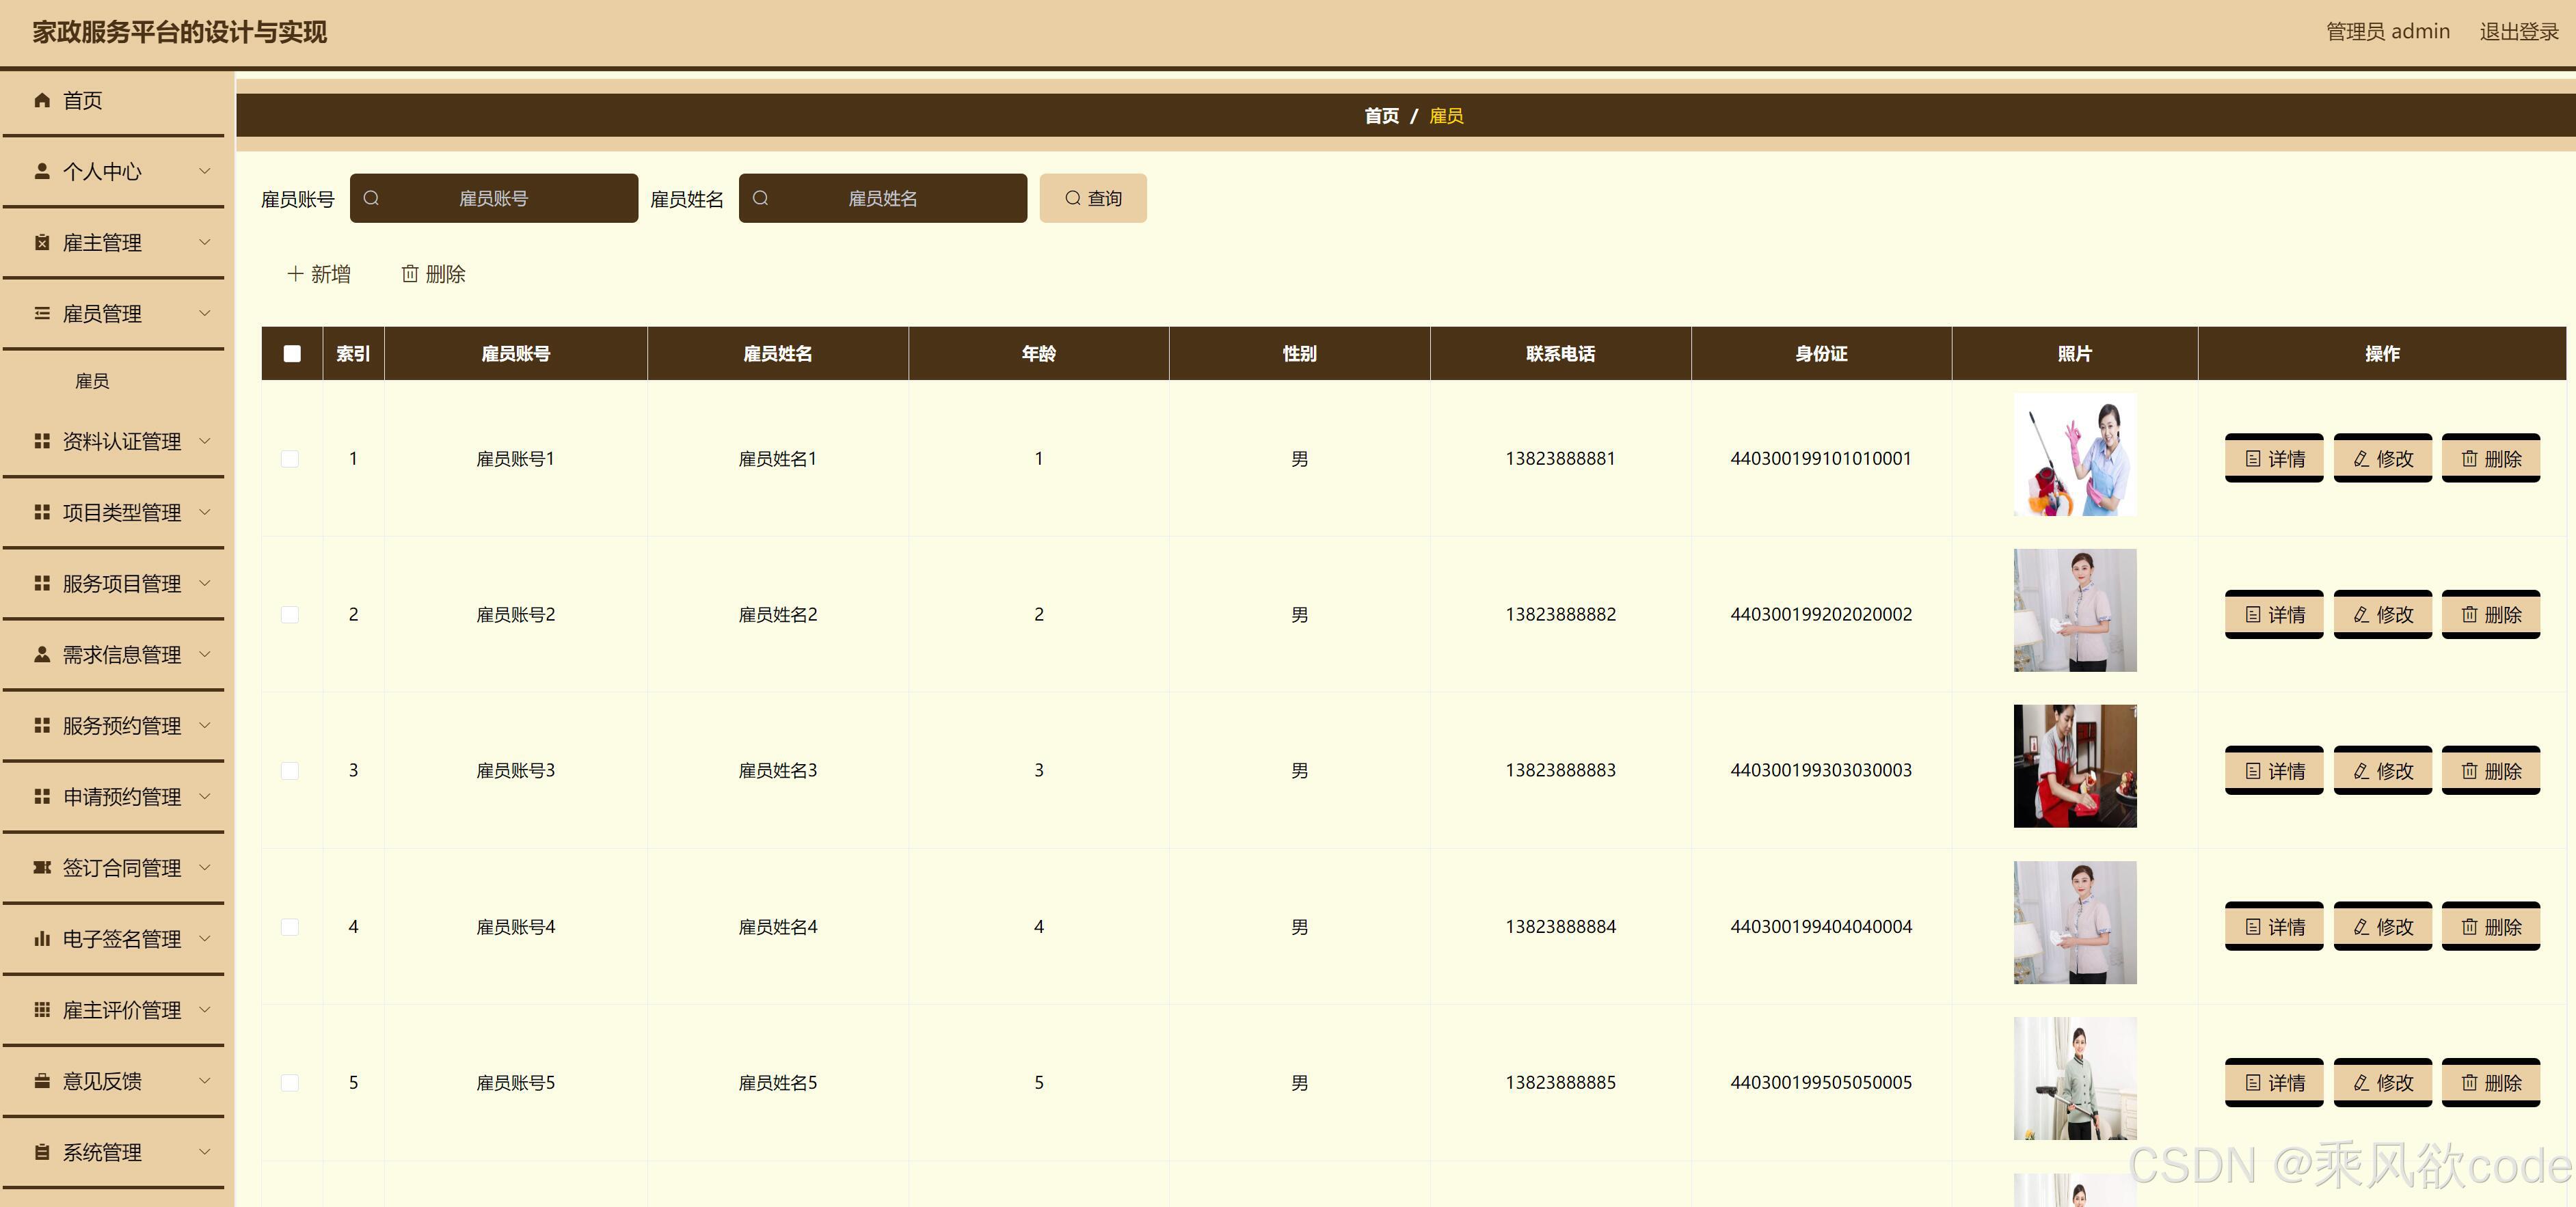Toggle the select-all checkbox in table header
Screen dimensions: 2576x1207
click(292, 354)
